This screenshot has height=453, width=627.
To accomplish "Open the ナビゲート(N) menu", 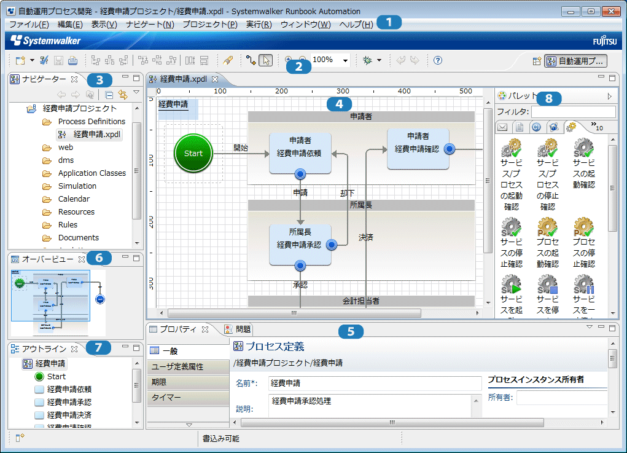I will [150, 25].
